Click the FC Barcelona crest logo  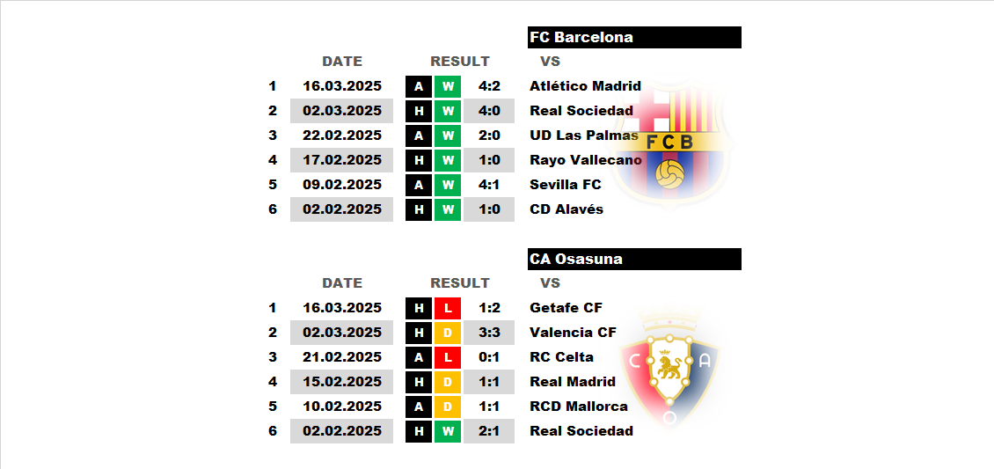pos(671,147)
